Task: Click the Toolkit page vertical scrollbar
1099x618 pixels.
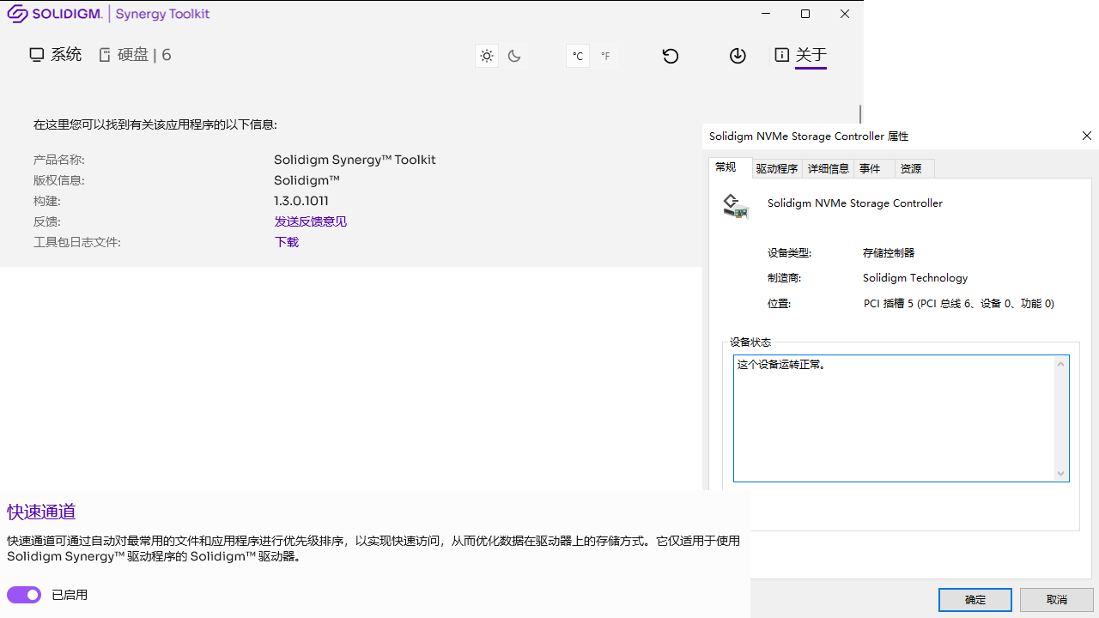Action: tap(859, 115)
